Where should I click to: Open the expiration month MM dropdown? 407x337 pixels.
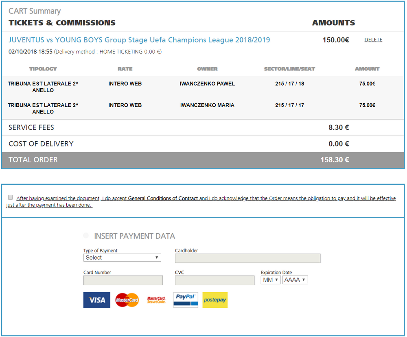(271, 280)
